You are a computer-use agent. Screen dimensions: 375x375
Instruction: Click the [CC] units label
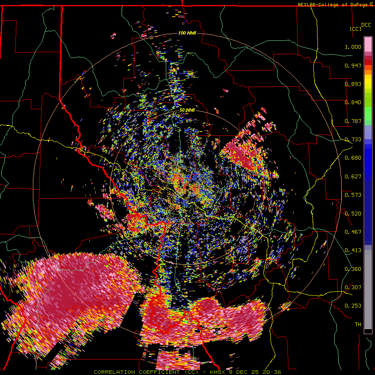(x=356, y=29)
